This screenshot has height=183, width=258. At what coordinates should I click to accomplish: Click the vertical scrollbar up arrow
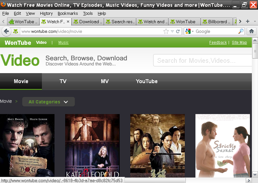255,40
